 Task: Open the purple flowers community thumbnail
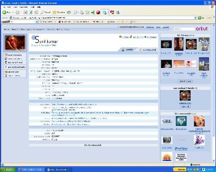(199, 140)
